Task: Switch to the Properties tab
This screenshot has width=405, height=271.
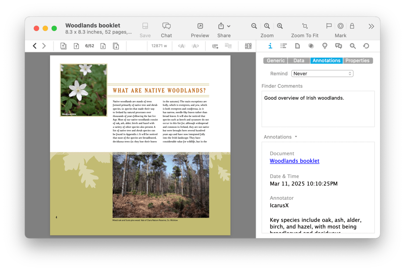Action: point(357,61)
